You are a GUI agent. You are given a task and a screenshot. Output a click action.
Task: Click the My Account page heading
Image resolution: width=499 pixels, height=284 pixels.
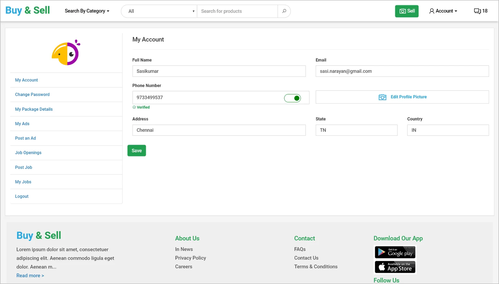point(148,40)
